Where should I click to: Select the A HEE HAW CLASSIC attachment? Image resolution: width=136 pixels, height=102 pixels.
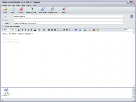click(x=6, y=92)
